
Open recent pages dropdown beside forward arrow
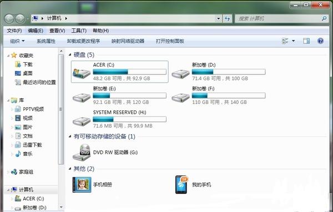pyautogui.click(x=27, y=19)
